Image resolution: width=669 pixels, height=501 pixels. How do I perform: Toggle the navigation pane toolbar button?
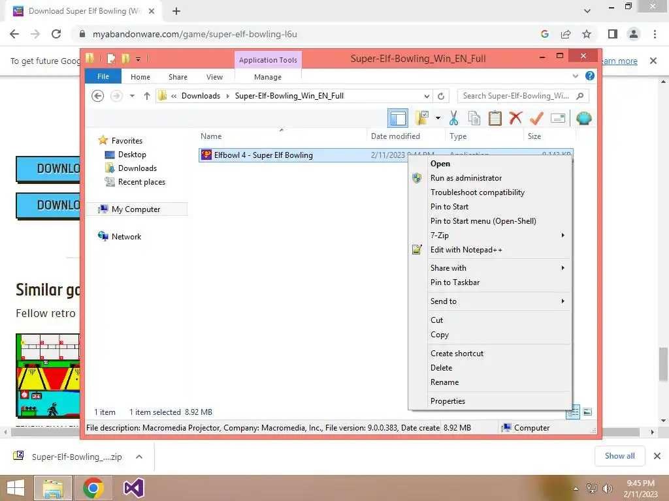click(x=398, y=118)
